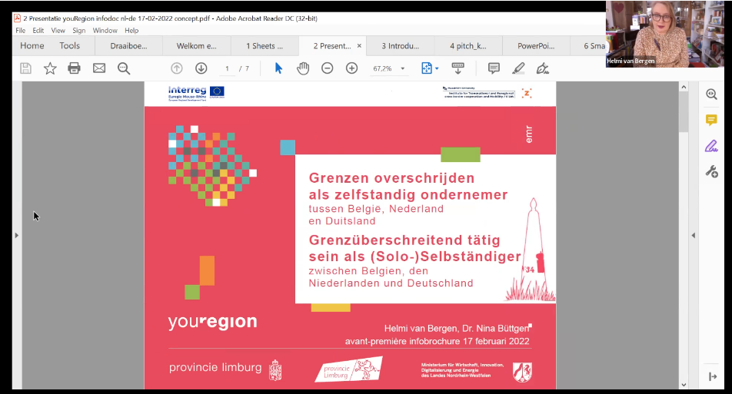This screenshot has height=394, width=732.
Task: Select the highlighter pen tool
Action: [518, 68]
